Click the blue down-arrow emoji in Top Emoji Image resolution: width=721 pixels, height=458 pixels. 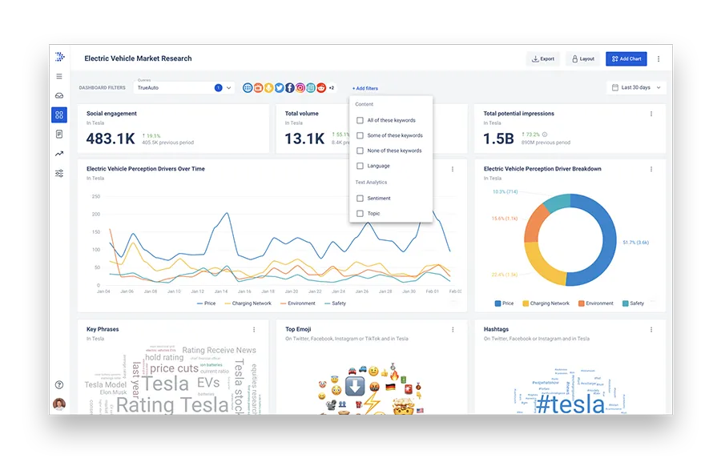point(355,386)
